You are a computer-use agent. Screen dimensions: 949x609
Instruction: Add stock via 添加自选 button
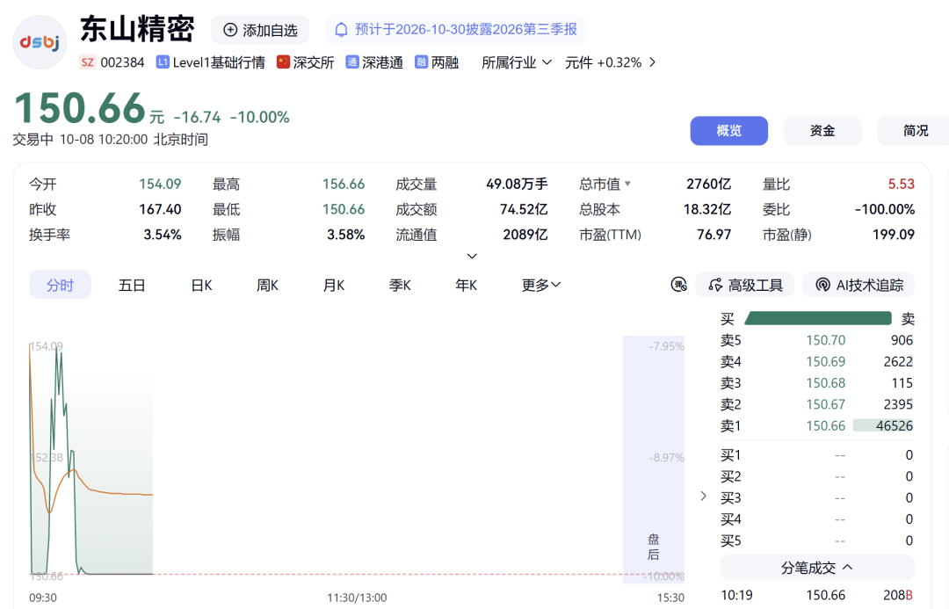point(260,30)
